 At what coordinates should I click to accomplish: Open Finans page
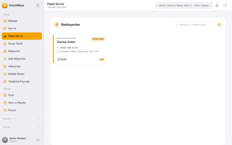tap(22, 110)
